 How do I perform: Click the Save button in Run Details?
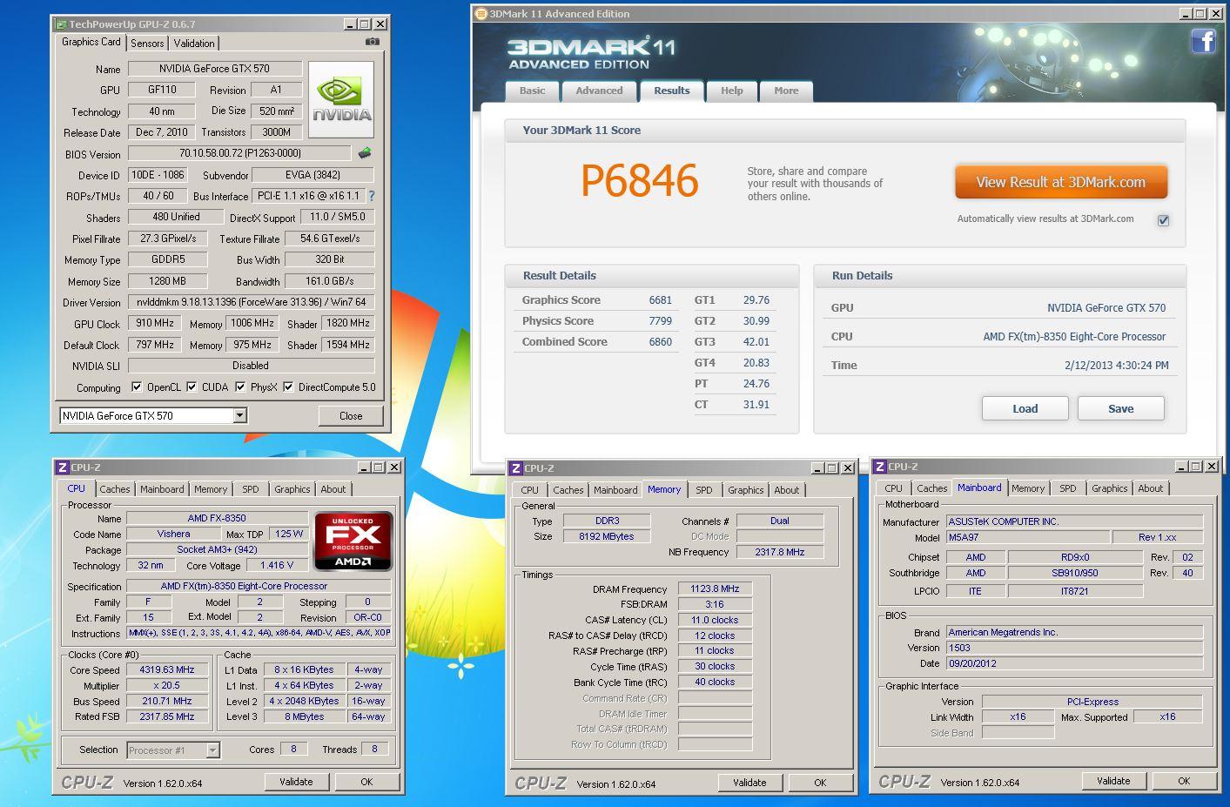(x=1120, y=408)
